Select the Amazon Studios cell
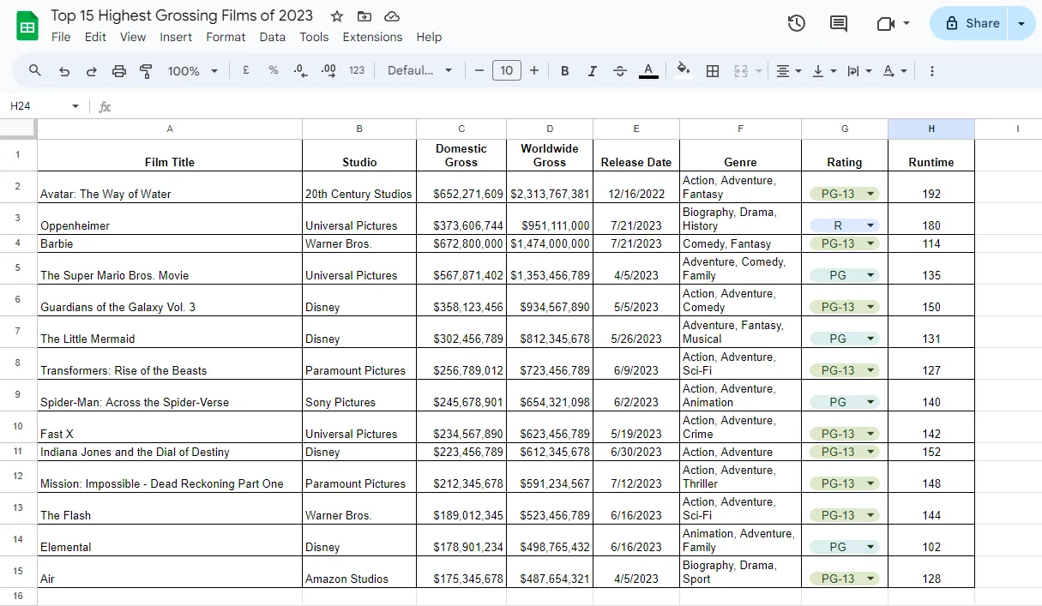The width and height of the screenshot is (1042, 606). (359, 572)
